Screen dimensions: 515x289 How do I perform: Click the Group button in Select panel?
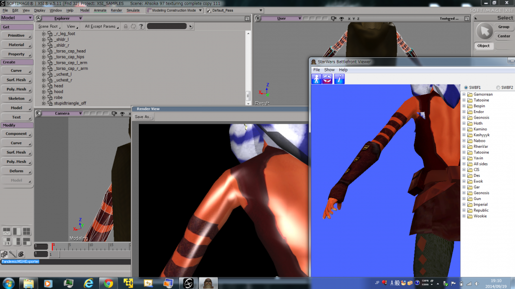503,27
